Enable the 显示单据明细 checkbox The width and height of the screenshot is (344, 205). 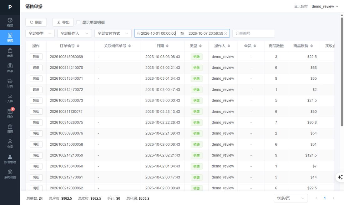tap(78, 22)
